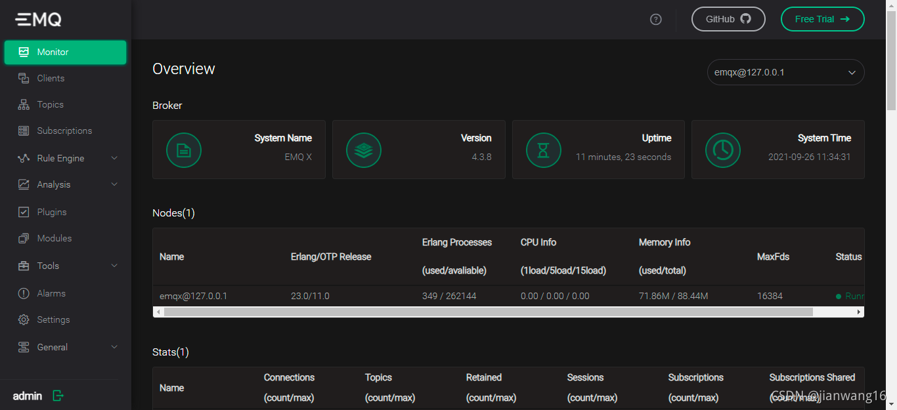
Task: Click the System Time clock icon
Action: coord(723,150)
